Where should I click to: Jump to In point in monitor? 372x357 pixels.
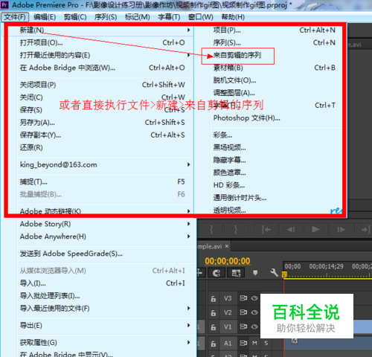266,230
